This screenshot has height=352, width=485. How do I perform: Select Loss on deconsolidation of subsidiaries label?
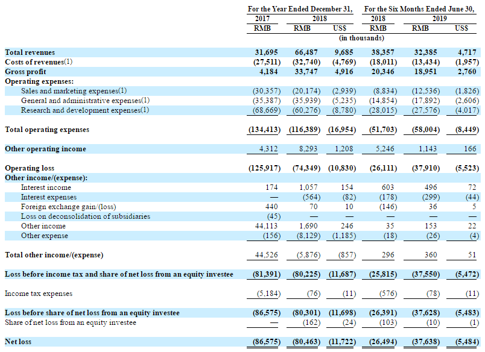[x=86, y=216]
